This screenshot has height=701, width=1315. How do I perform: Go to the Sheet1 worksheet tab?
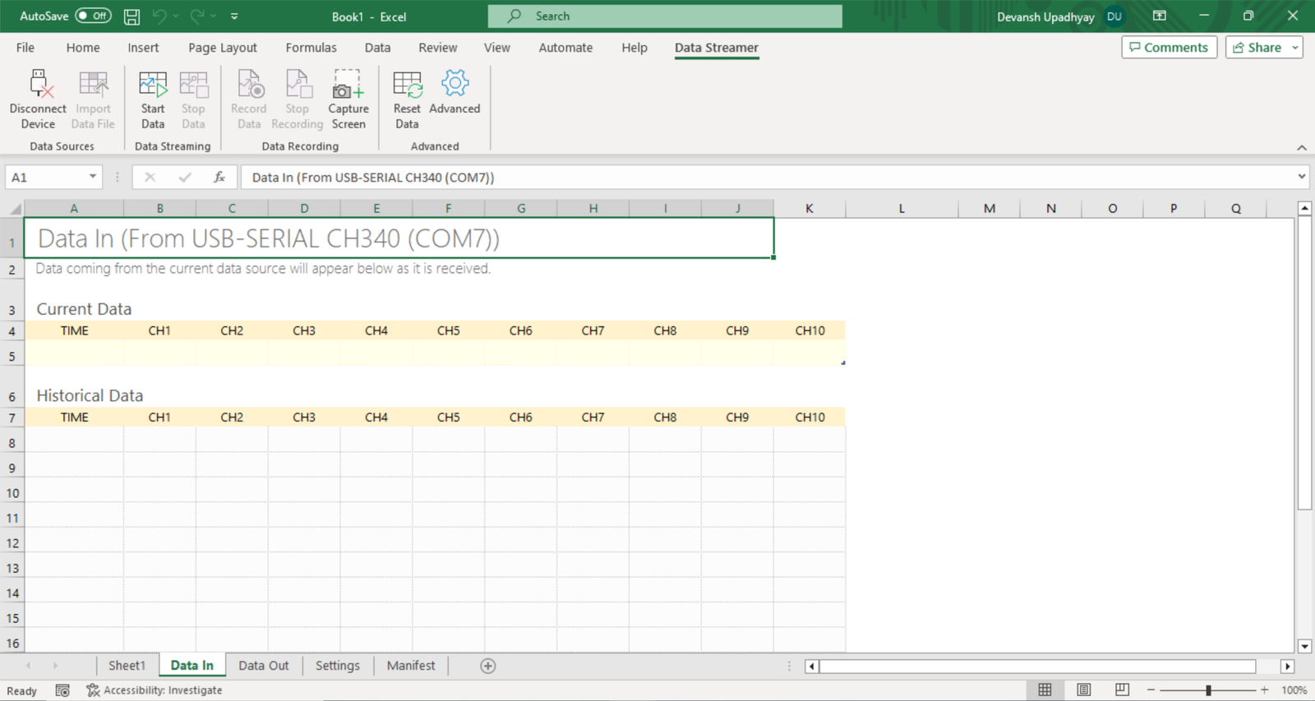tap(127, 666)
